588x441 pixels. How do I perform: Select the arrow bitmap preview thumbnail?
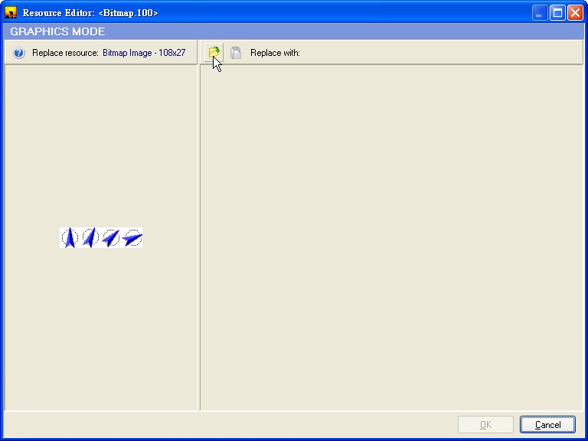point(101,237)
